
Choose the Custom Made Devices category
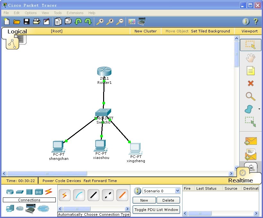tap(30, 209)
